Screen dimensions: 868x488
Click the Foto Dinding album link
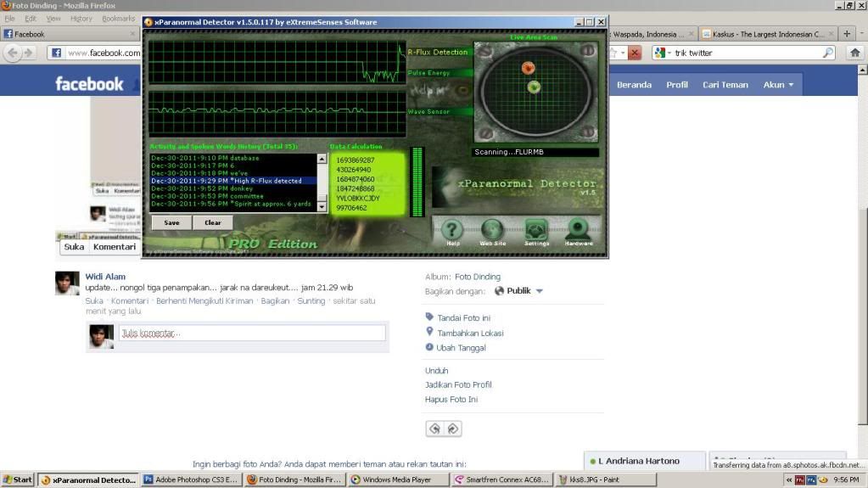477,277
